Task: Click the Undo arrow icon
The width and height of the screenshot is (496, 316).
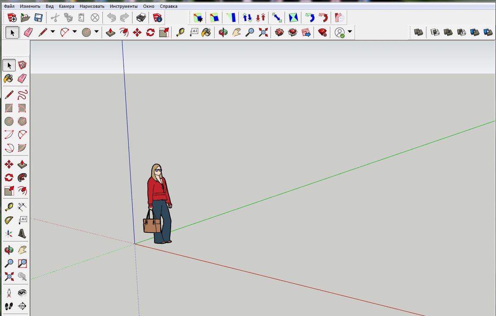Action: coord(111,18)
